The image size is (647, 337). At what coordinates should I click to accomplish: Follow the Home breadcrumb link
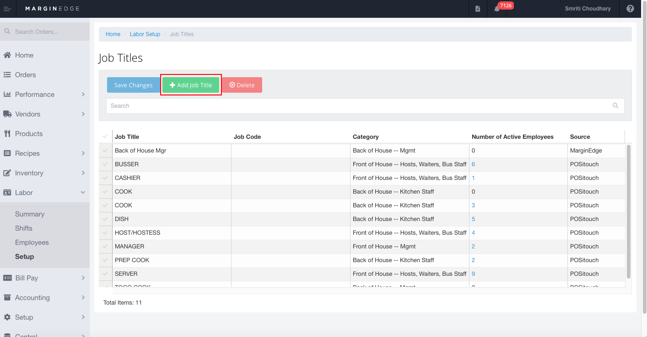113,34
